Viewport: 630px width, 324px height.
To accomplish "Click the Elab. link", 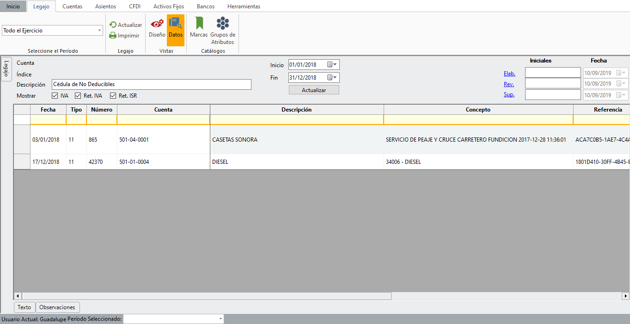I will pos(509,73).
